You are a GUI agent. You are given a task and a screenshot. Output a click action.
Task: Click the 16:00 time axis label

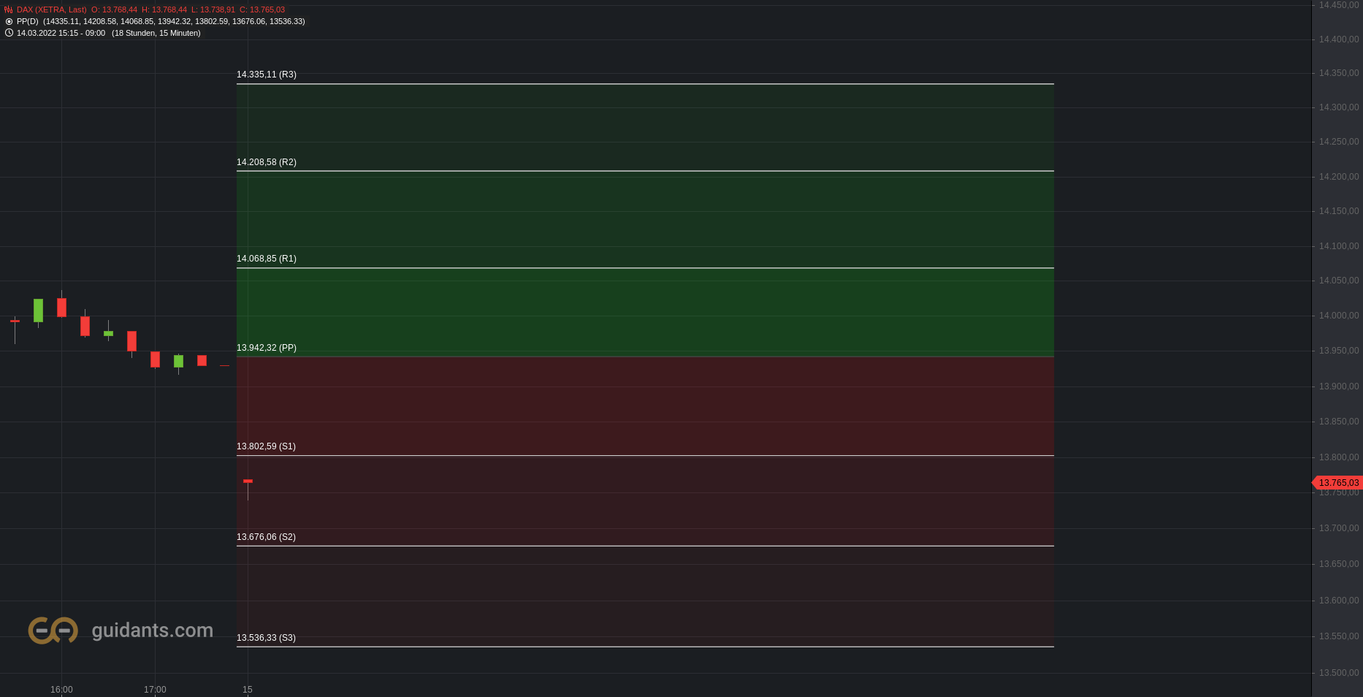(x=61, y=690)
